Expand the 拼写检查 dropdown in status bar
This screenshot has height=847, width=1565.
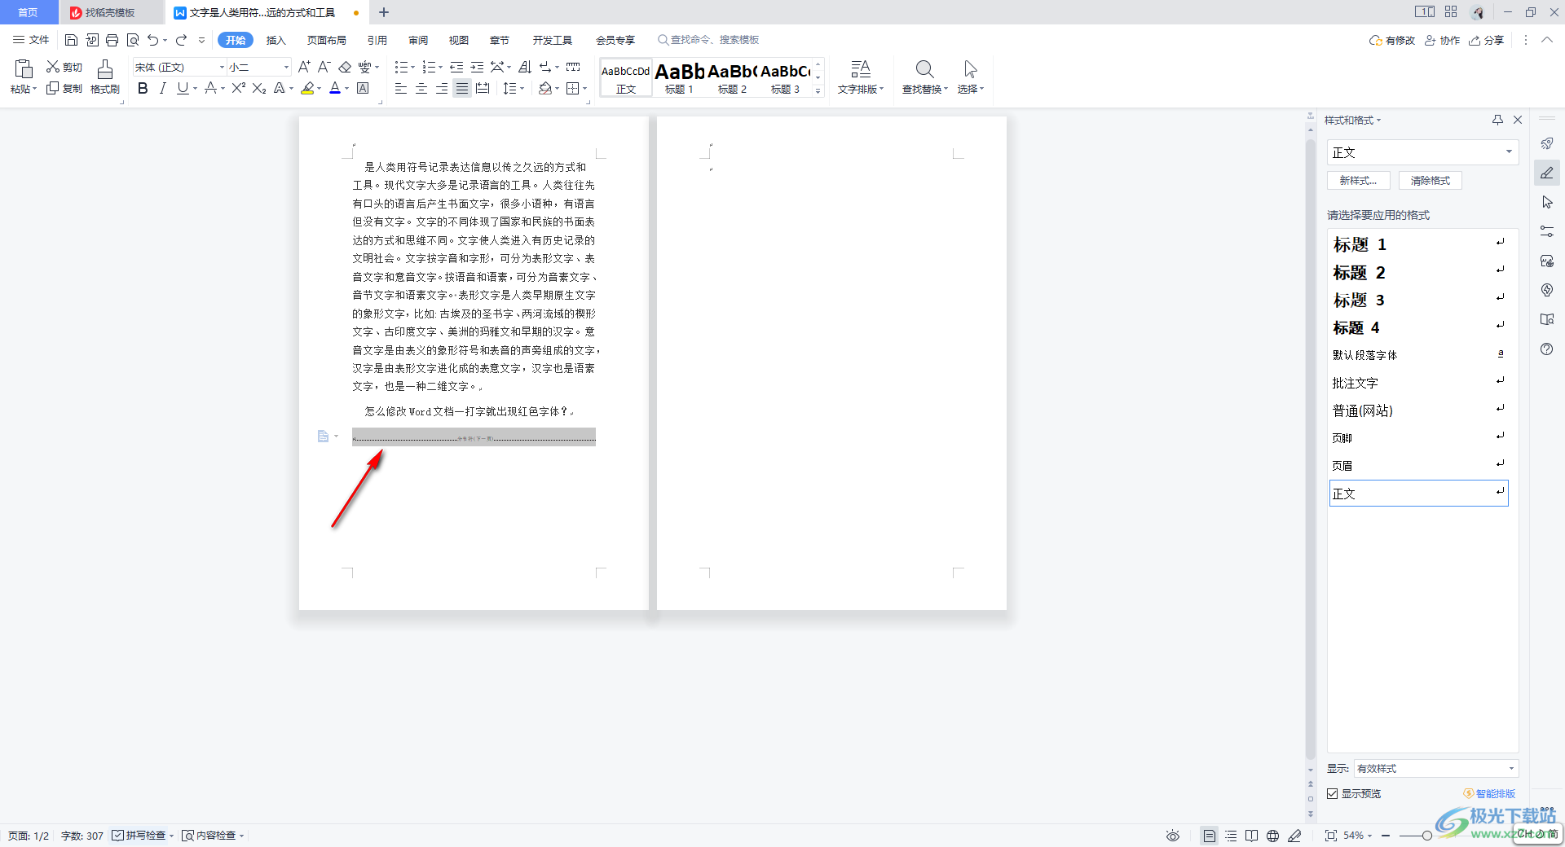pos(172,836)
